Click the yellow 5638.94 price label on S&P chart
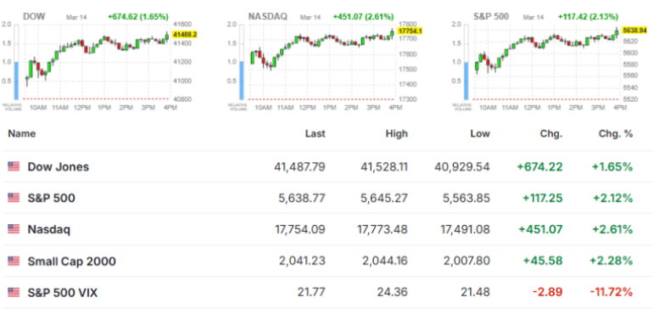670x320 pixels. click(635, 31)
